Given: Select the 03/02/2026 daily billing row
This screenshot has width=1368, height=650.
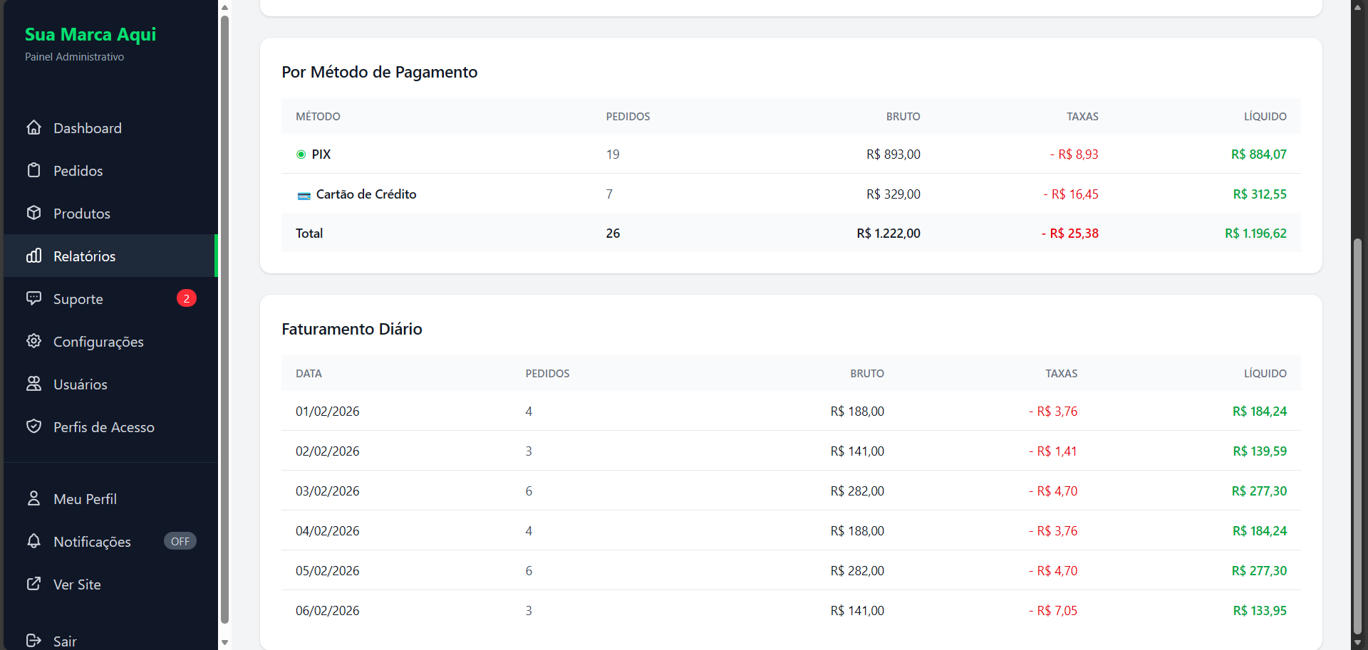Looking at the screenshot, I should (x=791, y=491).
